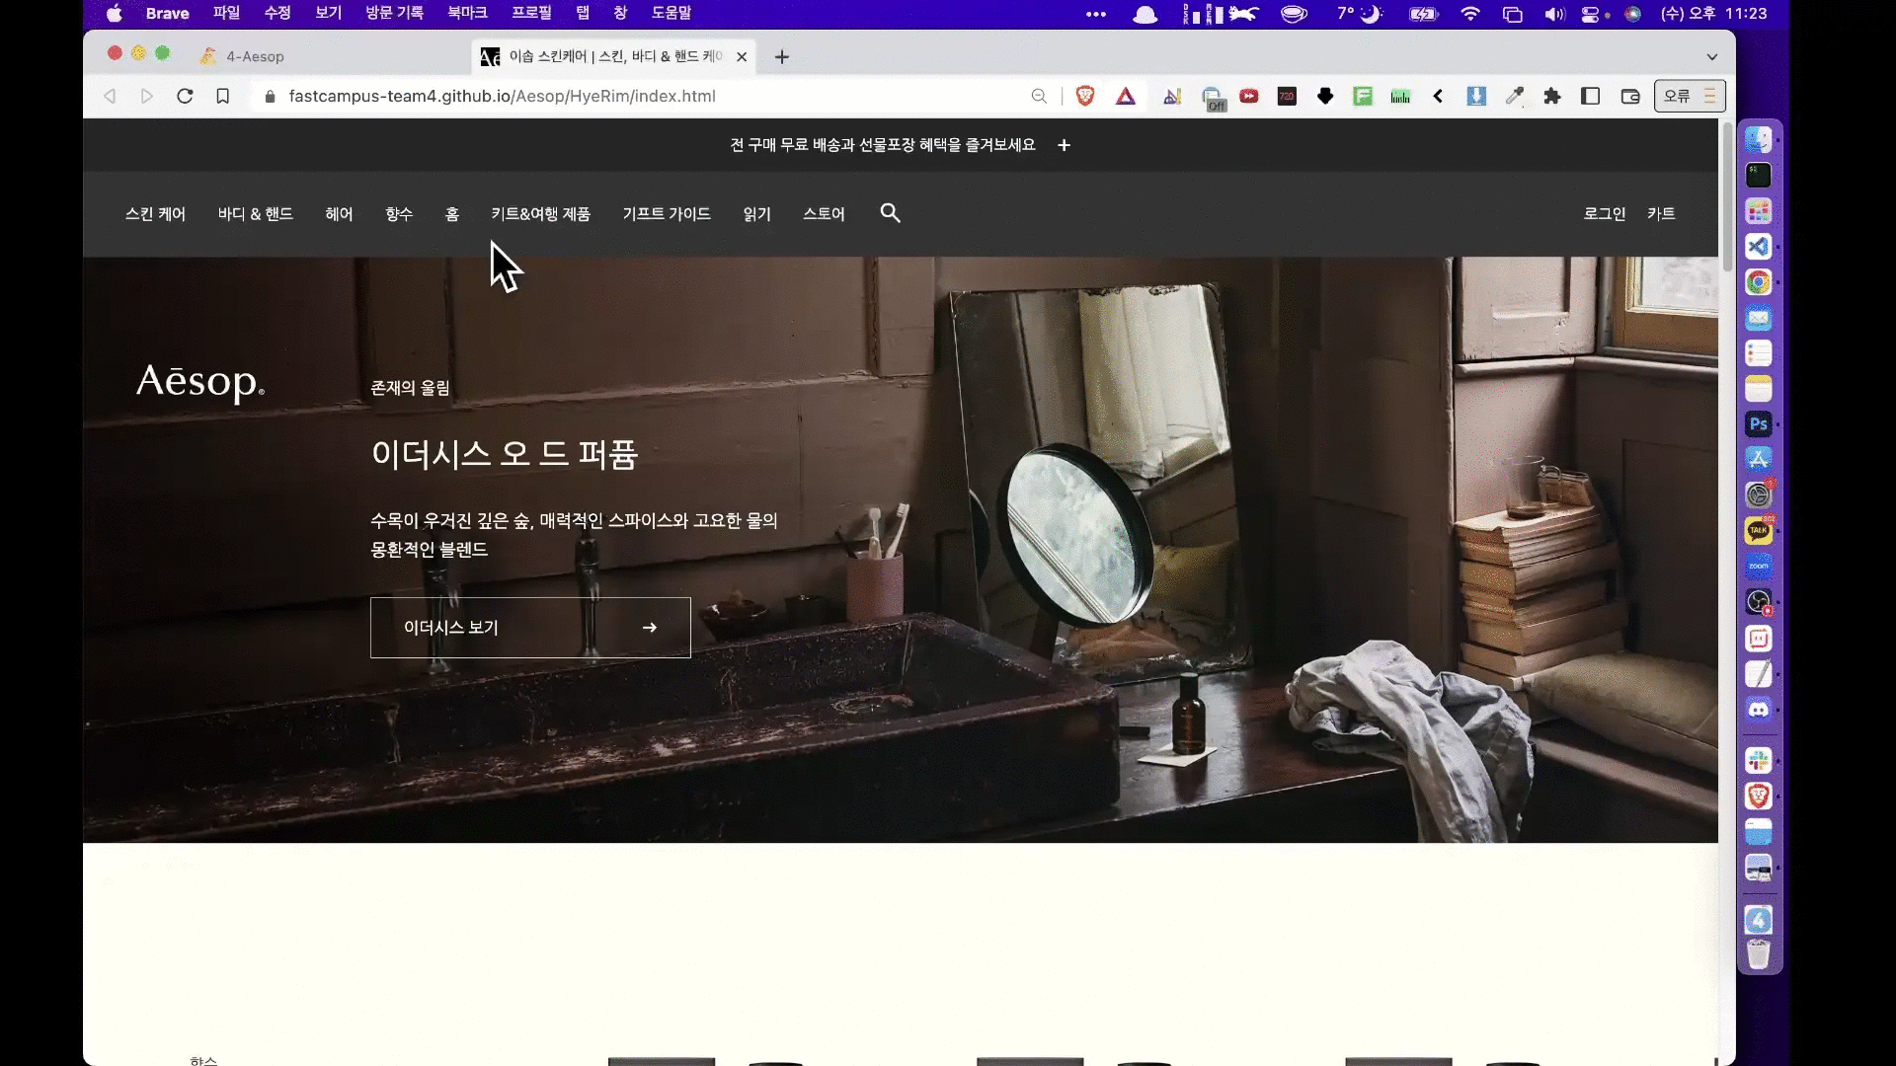This screenshot has height=1066, width=1896.
Task: Click the 로그인 link
Action: pos(1605,214)
